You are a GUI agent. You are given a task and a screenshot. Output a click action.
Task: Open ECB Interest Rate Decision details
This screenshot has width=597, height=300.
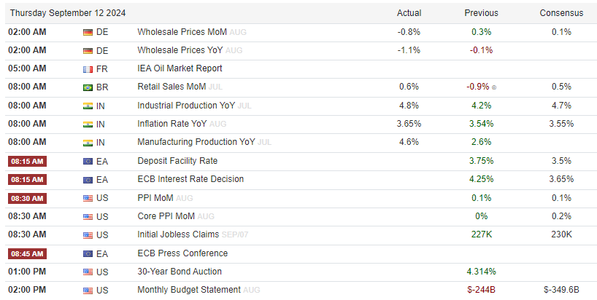point(190,179)
